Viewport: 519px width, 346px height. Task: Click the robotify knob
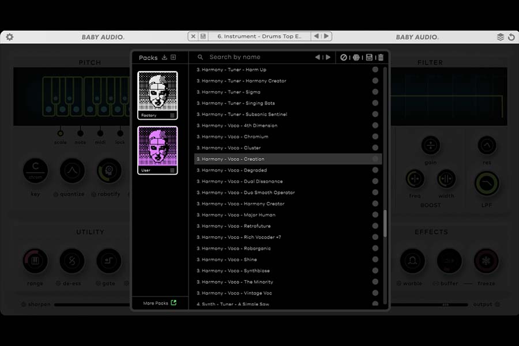click(109, 171)
